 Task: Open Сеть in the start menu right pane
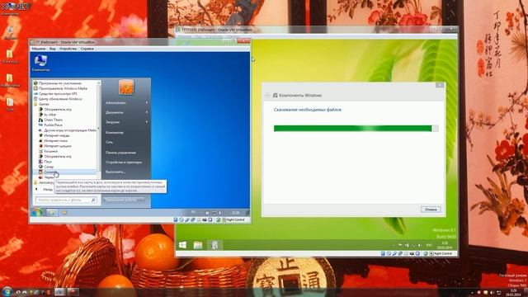109,142
